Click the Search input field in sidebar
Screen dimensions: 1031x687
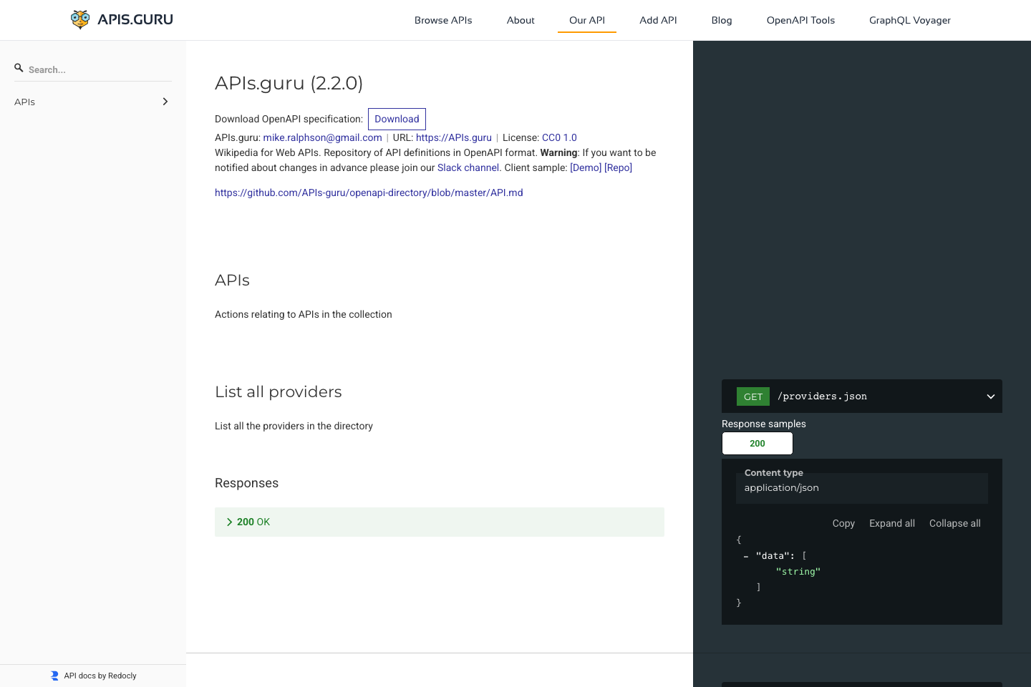92,69
